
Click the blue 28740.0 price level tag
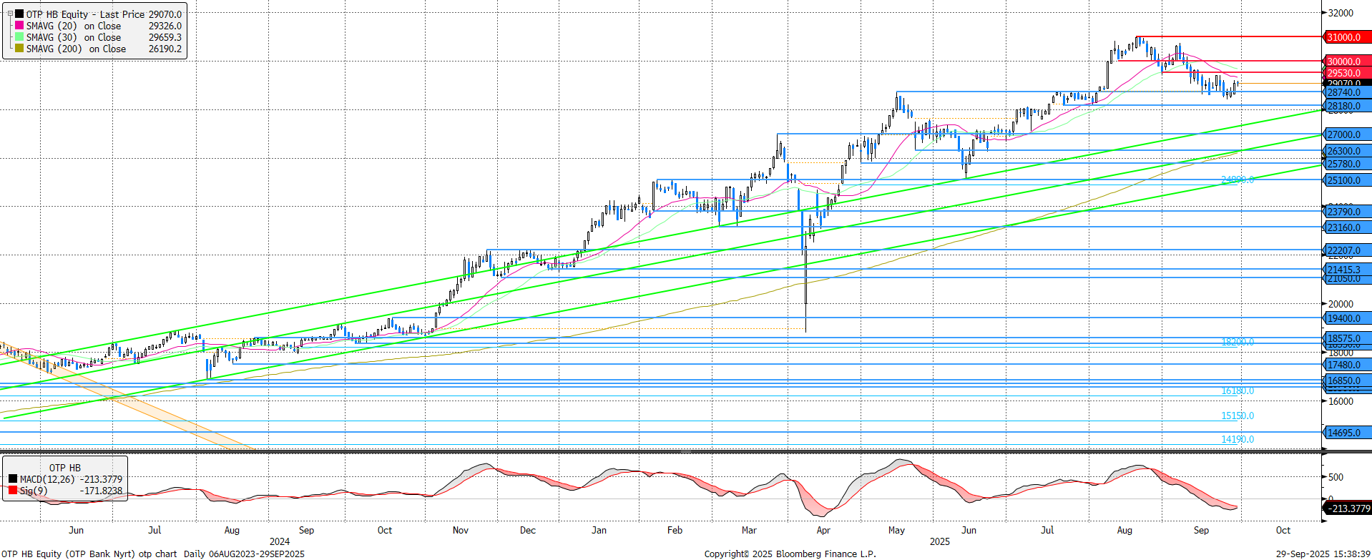(1346, 92)
